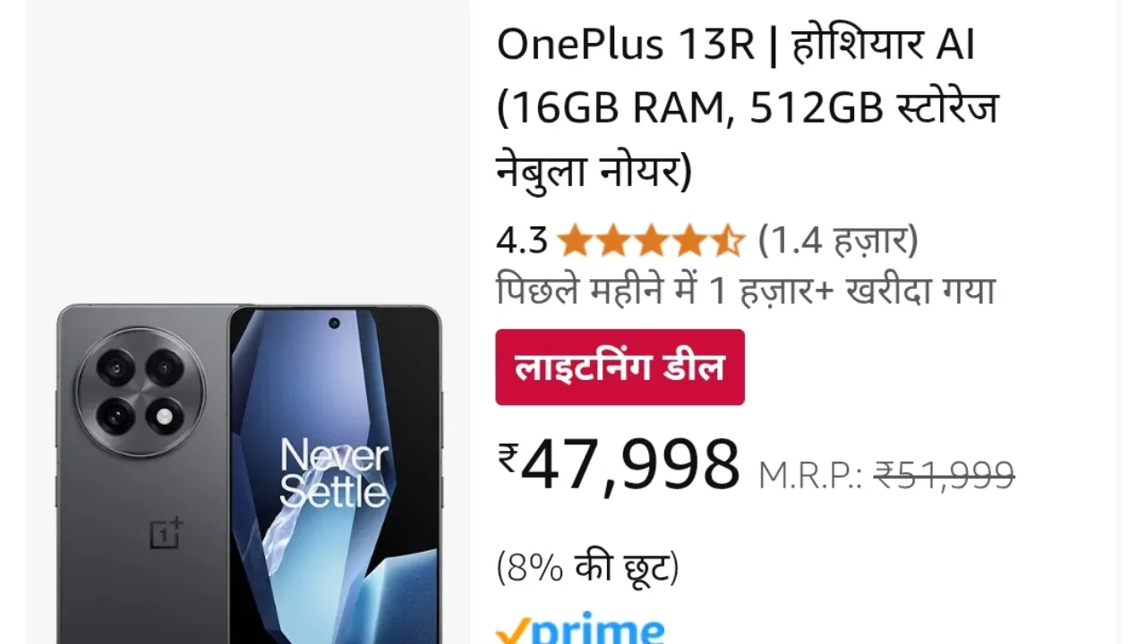This screenshot has height=644, width=1146.
Task: Click the phone's rear camera module
Action: tap(140, 392)
